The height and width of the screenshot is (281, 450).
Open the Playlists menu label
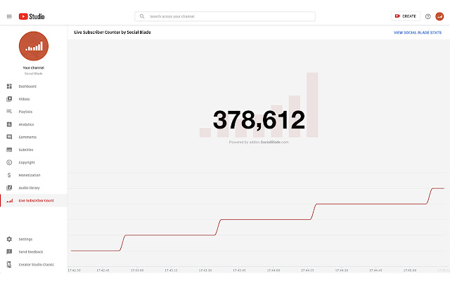click(x=25, y=112)
